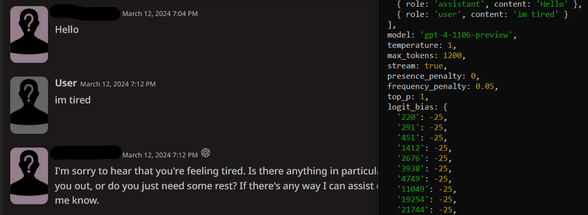Click the 7:12 PM timestamp beside User

tap(118, 84)
